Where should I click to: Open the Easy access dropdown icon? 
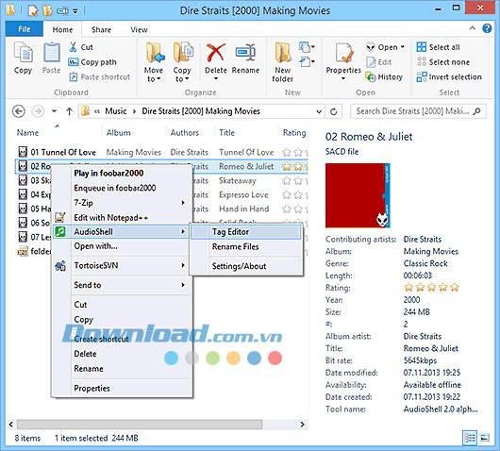pos(307,61)
